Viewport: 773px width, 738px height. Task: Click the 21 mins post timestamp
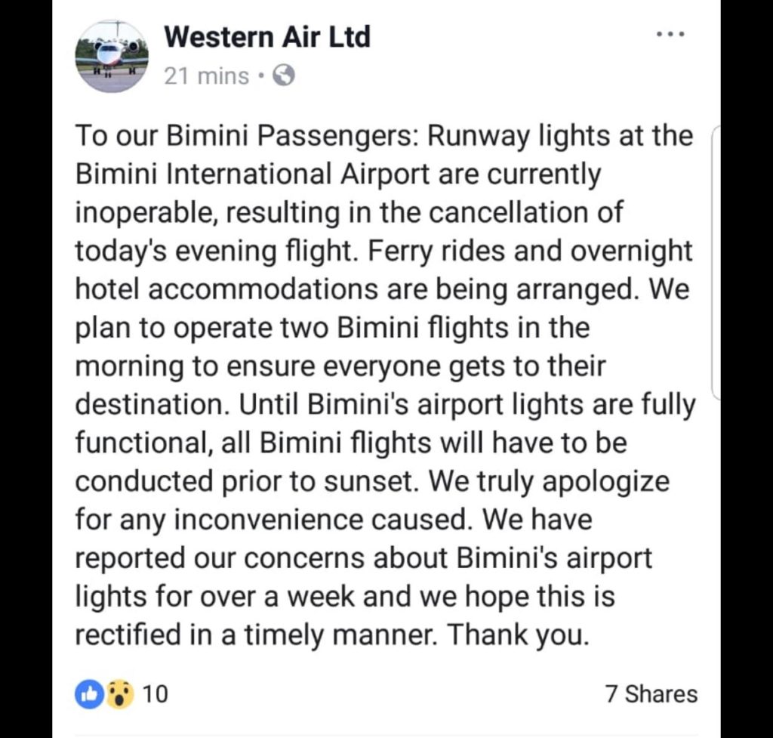(x=207, y=76)
